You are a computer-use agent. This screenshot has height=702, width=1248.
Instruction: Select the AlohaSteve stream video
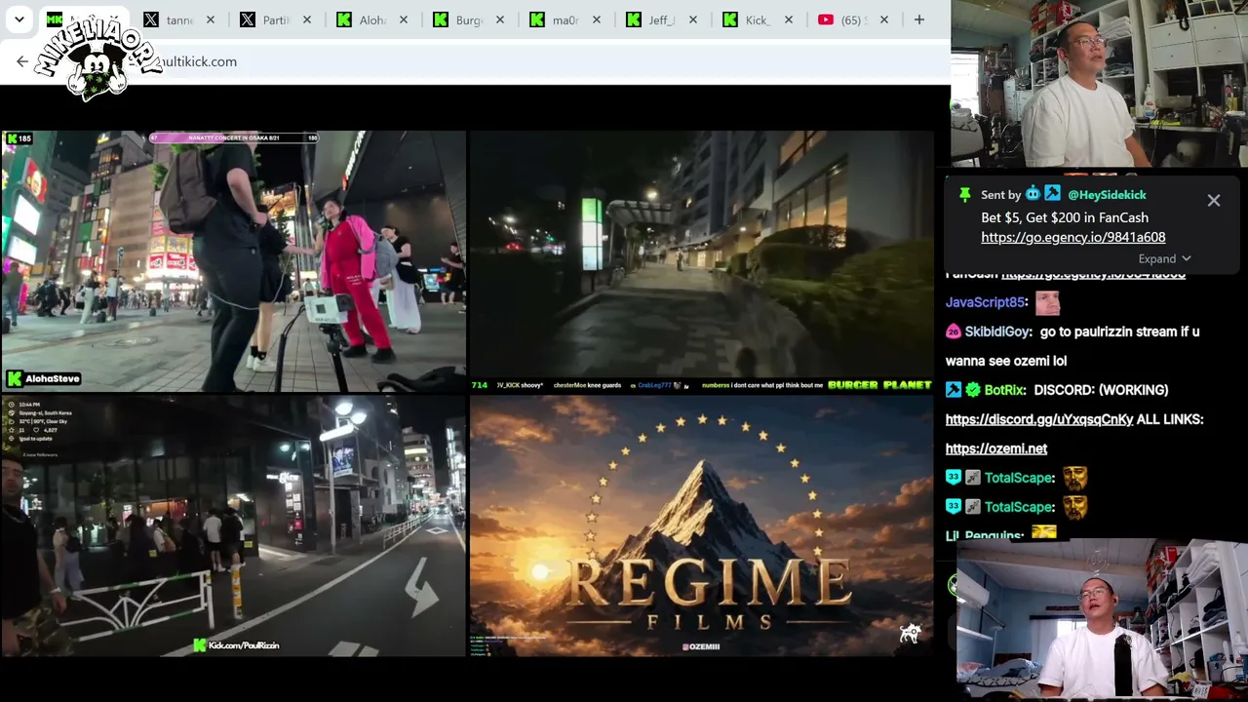pyautogui.click(x=233, y=261)
